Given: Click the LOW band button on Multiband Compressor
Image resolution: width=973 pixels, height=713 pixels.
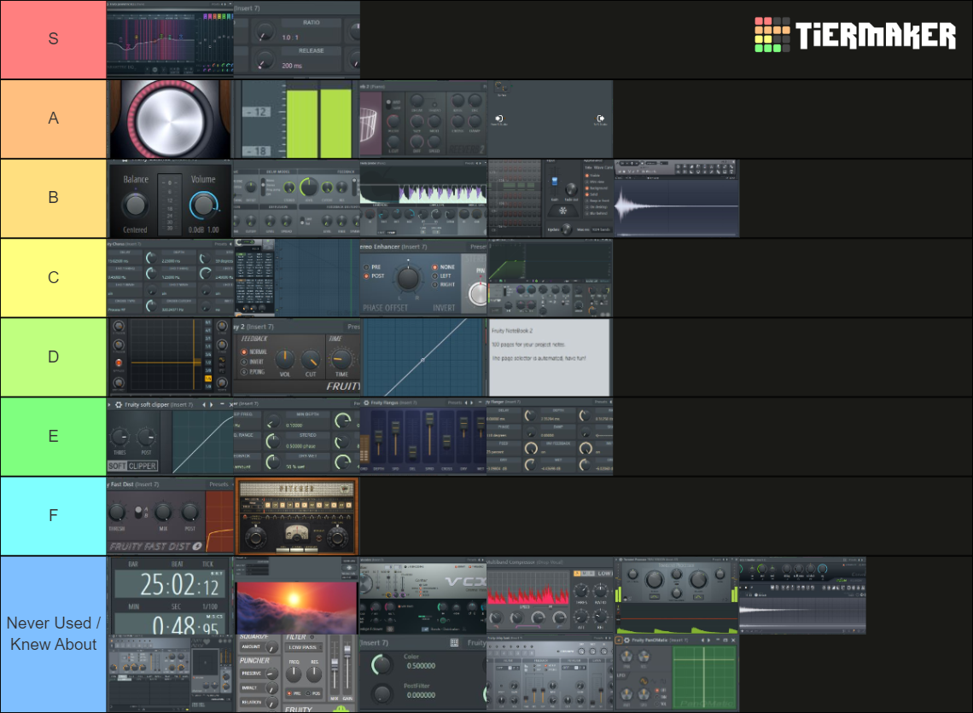Looking at the screenshot, I should pos(603,572).
